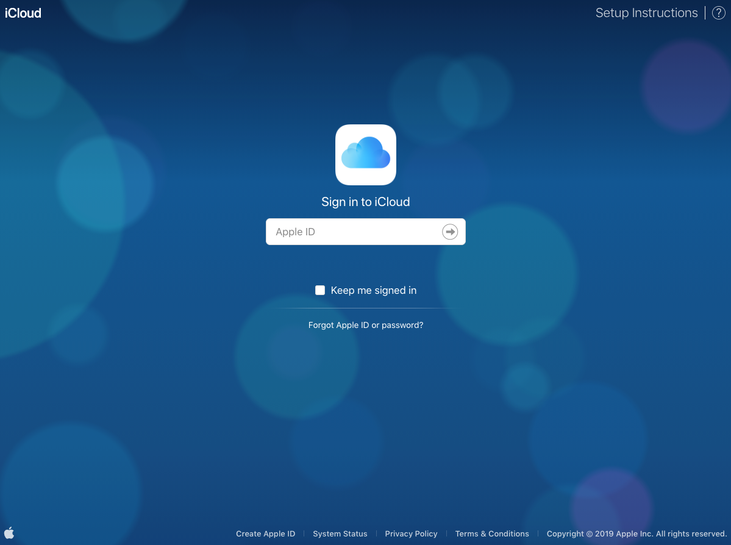
Task: Open Forgot Apple ID or password link
Action: pos(366,325)
